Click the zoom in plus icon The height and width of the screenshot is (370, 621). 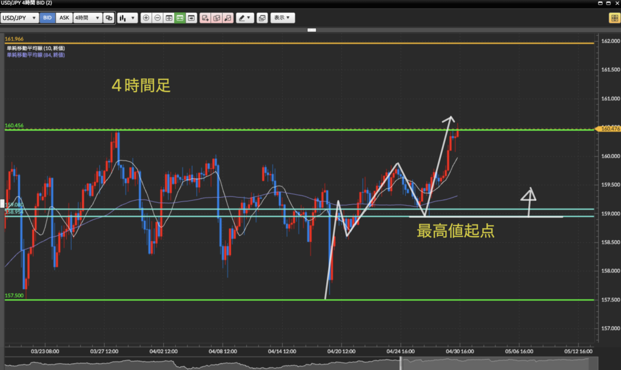(146, 18)
